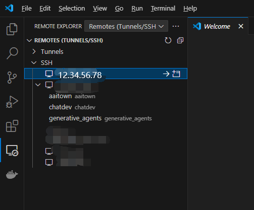
Task: Close the Welcome tab
Action: coord(241,26)
